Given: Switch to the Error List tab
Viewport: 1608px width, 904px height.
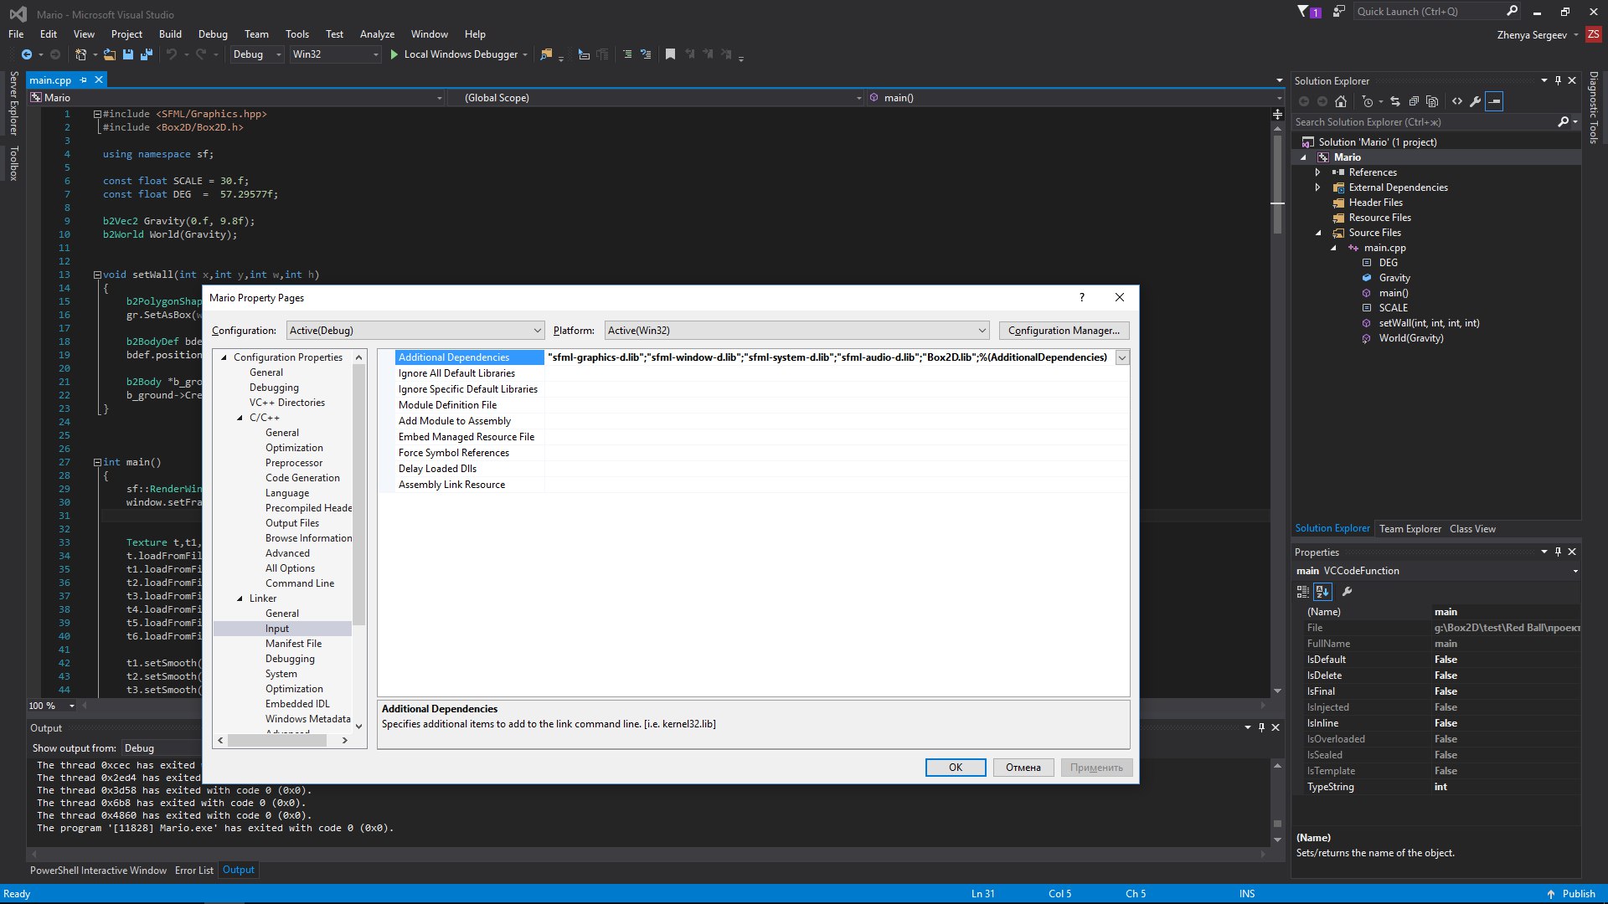Looking at the screenshot, I should click(x=194, y=871).
